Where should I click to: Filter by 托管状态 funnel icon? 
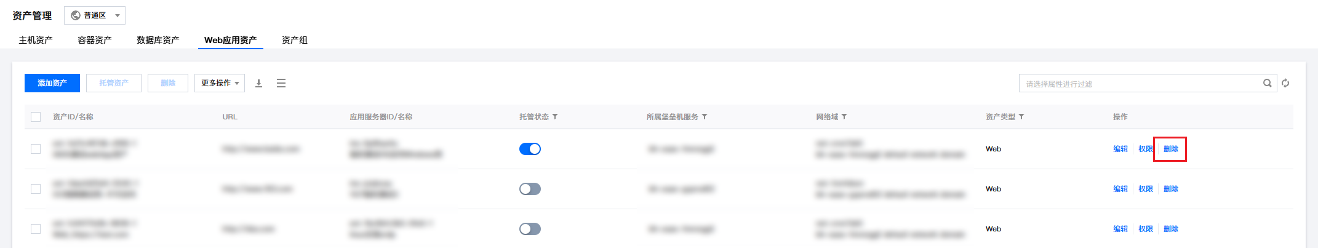(555, 116)
